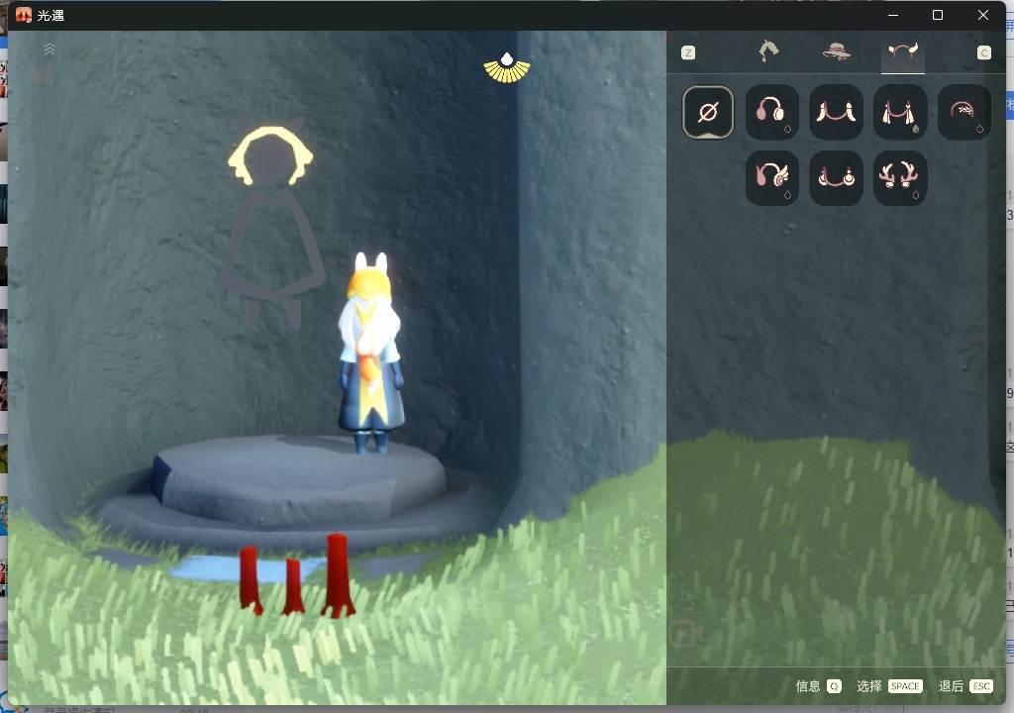Viewport: 1014px width, 713px height.
Task: Go to next category with C key icon
Action: (x=983, y=52)
